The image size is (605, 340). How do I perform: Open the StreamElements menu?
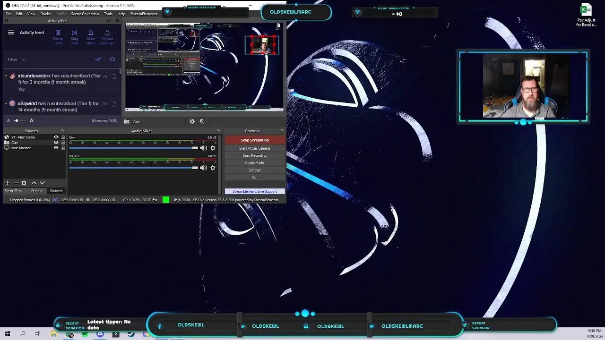pos(144,14)
